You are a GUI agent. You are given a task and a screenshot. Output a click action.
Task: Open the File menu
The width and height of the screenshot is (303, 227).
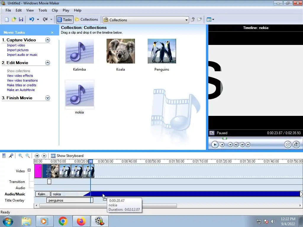click(8, 10)
